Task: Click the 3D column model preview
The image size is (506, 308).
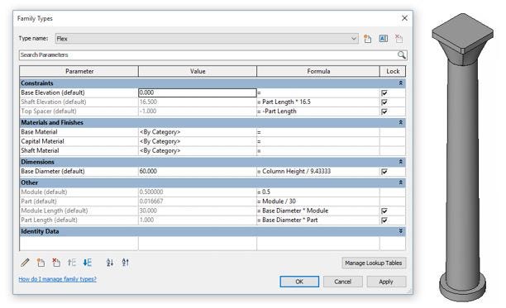Action: tap(462, 157)
